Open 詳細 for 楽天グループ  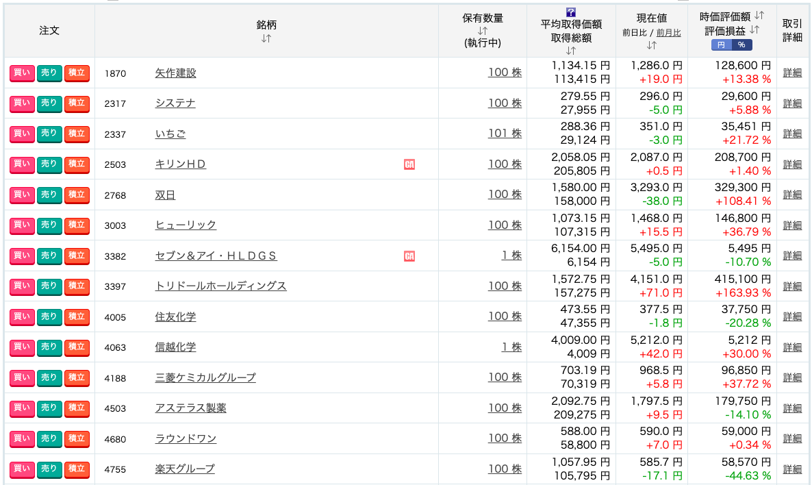coord(792,469)
